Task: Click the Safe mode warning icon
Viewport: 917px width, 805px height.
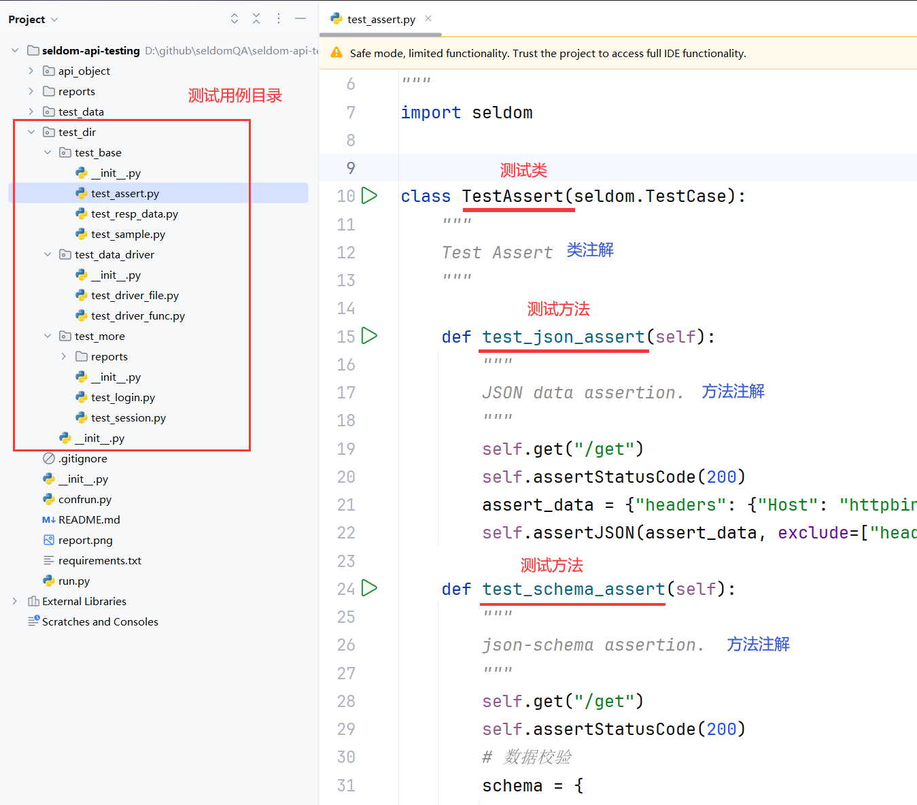Action: click(x=336, y=53)
